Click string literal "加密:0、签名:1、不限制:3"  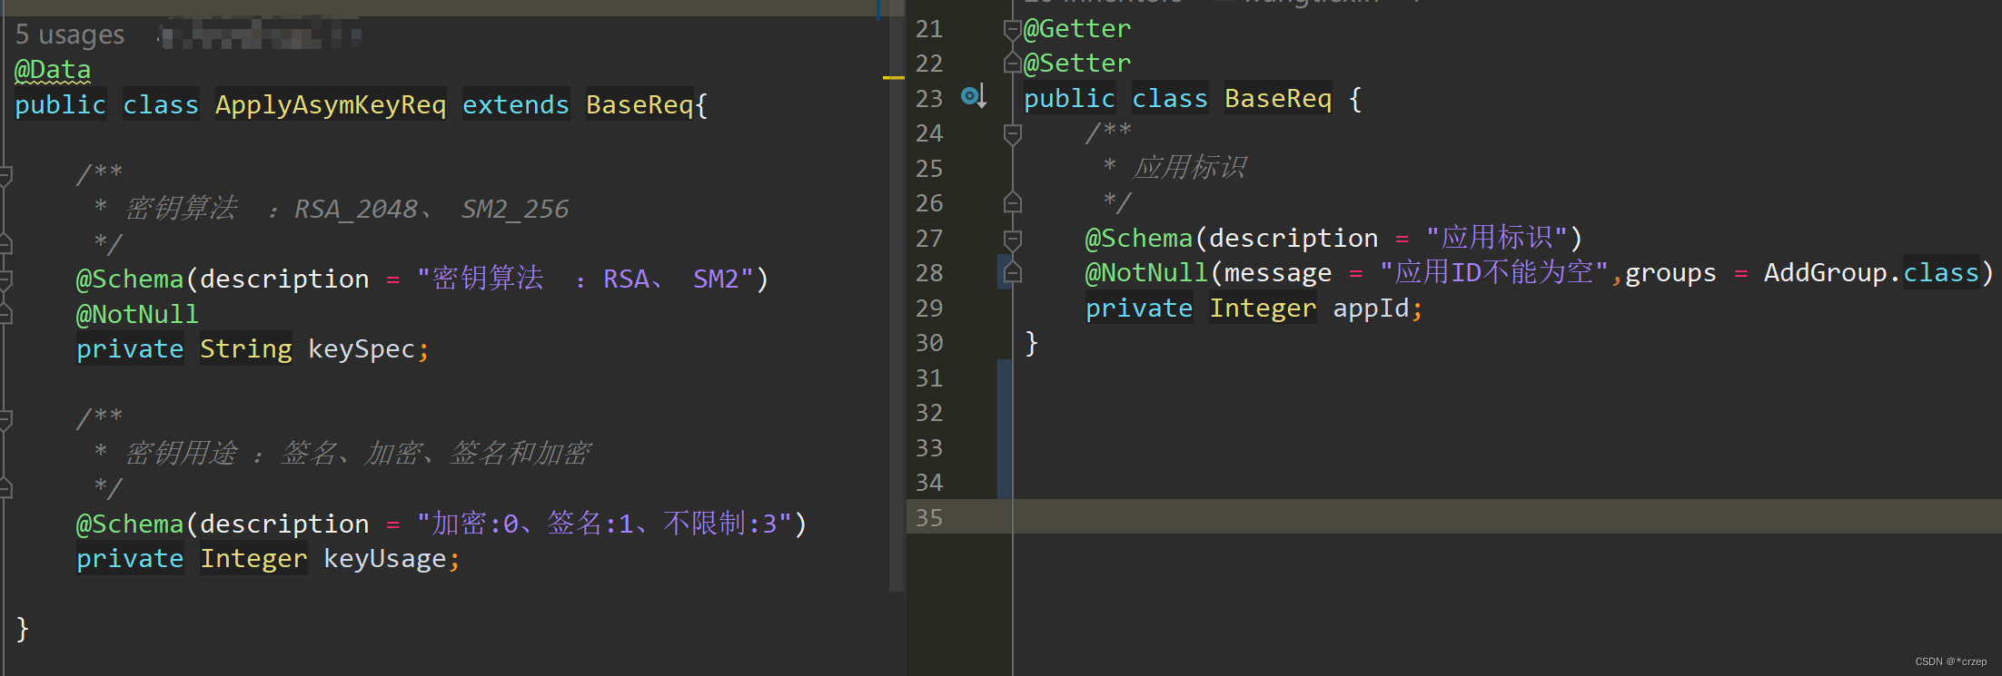(x=605, y=524)
